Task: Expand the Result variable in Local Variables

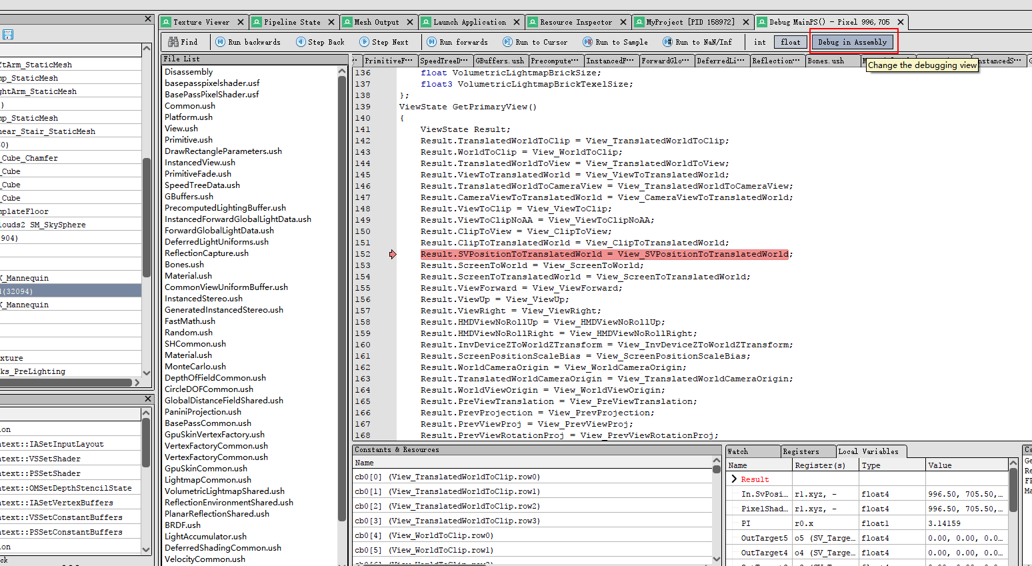Action: point(734,479)
